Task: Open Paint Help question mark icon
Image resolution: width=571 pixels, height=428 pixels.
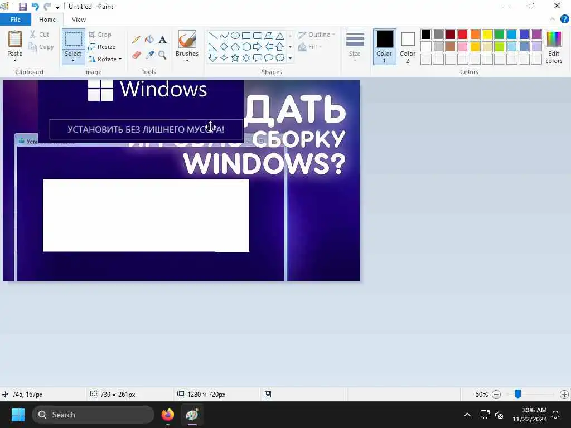Action: (564, 20)
